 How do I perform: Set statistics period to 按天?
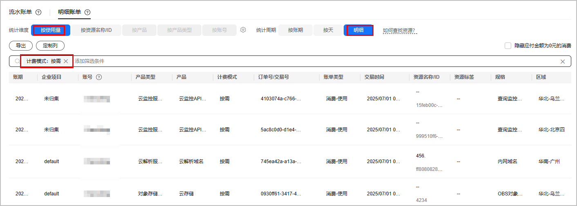pos(328,30)
